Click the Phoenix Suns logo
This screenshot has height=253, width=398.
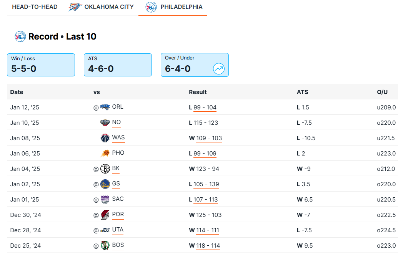click(x=105, y=153)
